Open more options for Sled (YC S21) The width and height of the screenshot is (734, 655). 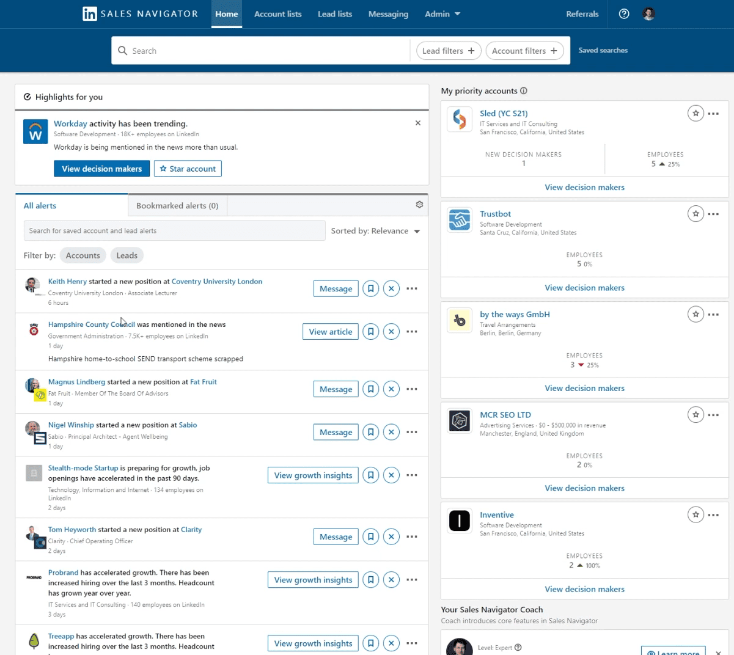713,114
